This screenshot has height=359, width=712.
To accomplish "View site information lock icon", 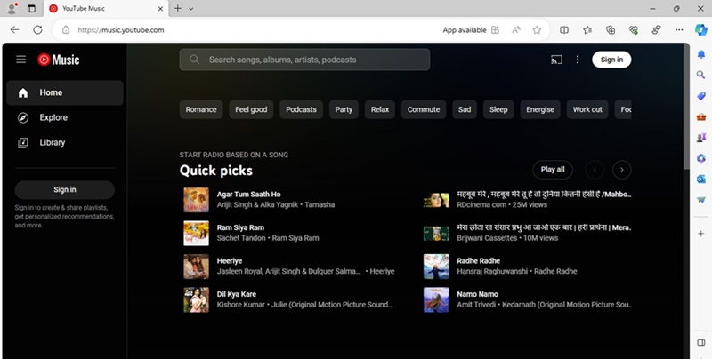I will click(66, 30).
